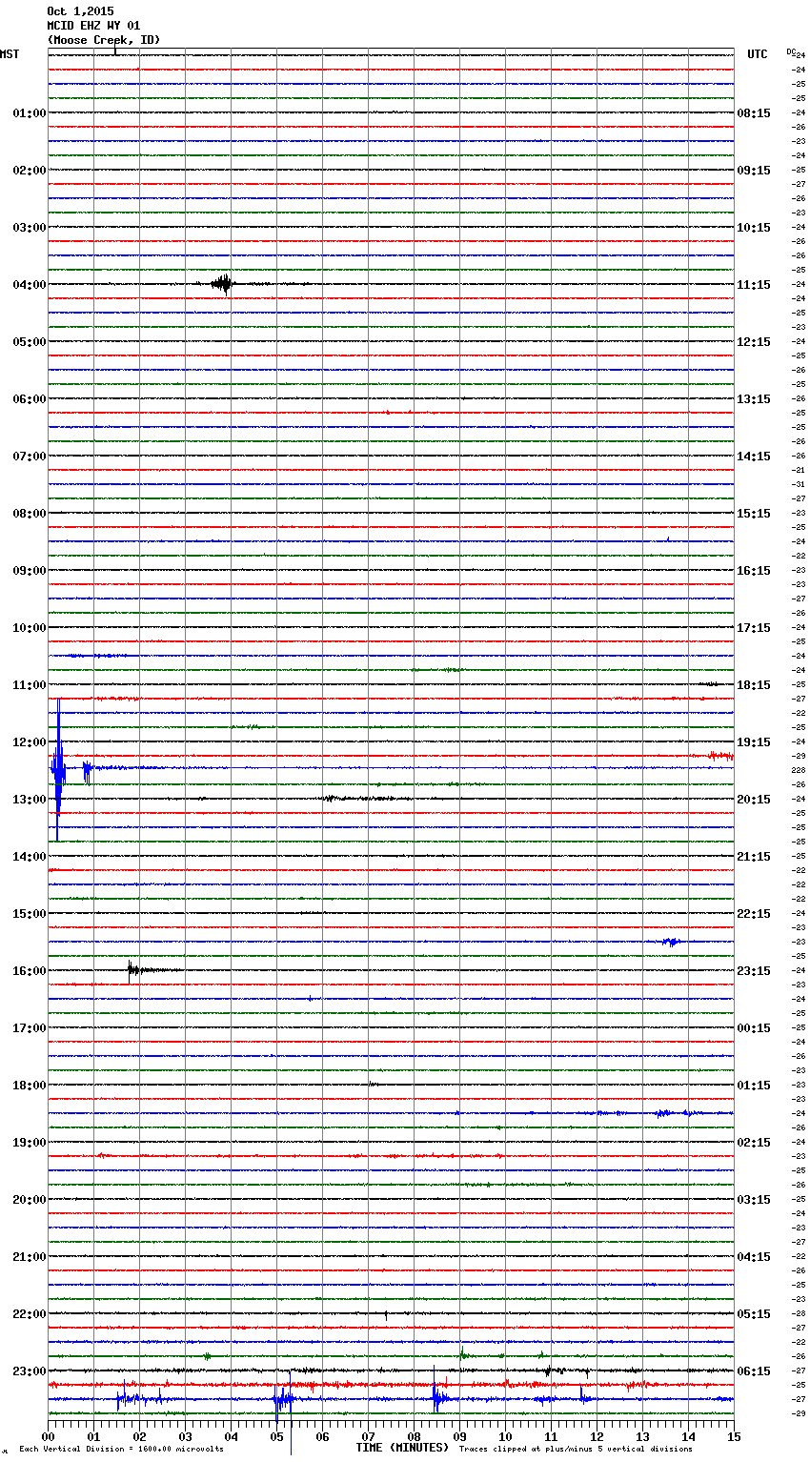
Task: Click the 00:15 UTC time label
Action: click(754, 1028)
